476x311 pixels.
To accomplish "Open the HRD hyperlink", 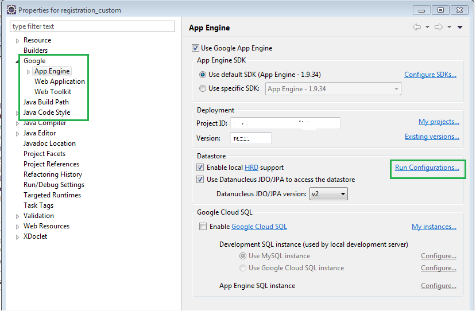I will click(x=251, y=168).
